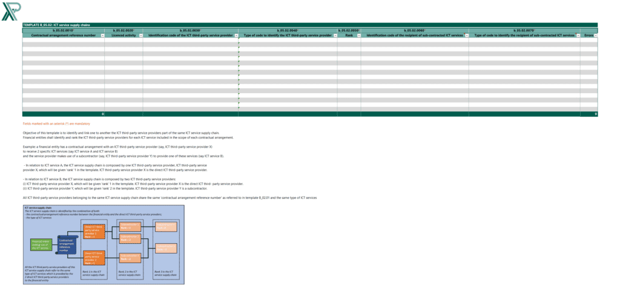Click the line starting 'Objective of this template'

(x=121, y=133)
